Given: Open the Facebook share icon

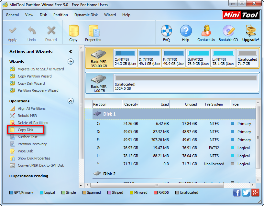Looking at the screenshot, I should click(x=237, y=192).
